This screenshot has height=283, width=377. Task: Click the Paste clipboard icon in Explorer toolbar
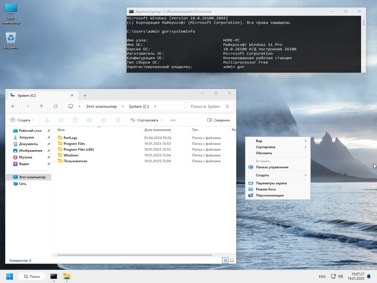click(75, 120)
